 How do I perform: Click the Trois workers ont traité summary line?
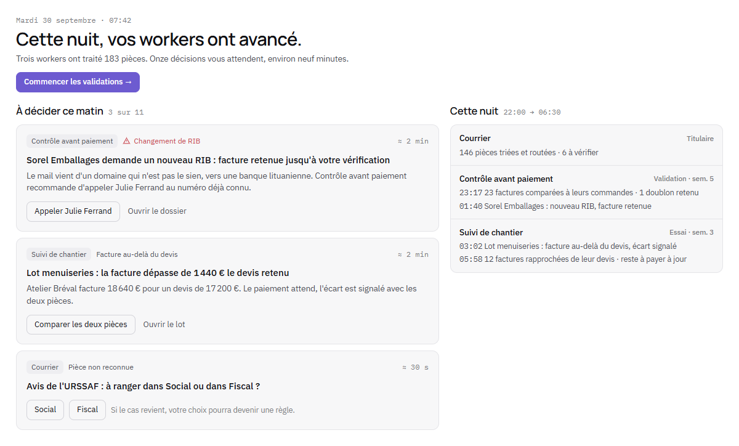182,59
